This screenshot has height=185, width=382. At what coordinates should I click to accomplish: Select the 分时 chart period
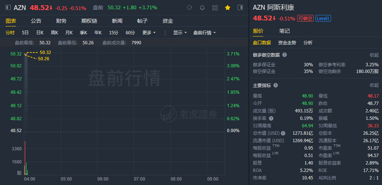10,33
